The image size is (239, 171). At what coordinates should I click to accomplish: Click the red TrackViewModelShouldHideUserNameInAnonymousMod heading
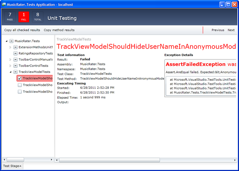coord(146,47)
